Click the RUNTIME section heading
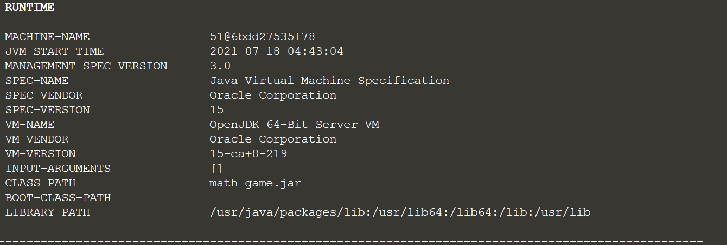727x245 pixels. [29, 8]
